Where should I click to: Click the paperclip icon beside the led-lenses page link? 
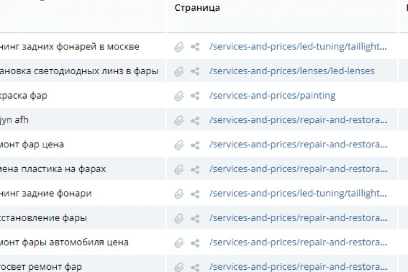[x=179, y=71]
